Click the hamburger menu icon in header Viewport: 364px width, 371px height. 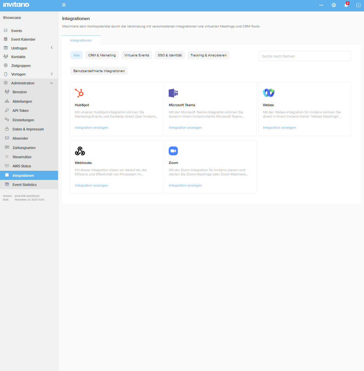coord(64,5)
